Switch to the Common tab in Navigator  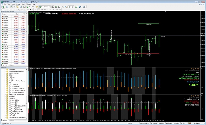(x=5, y=120)
